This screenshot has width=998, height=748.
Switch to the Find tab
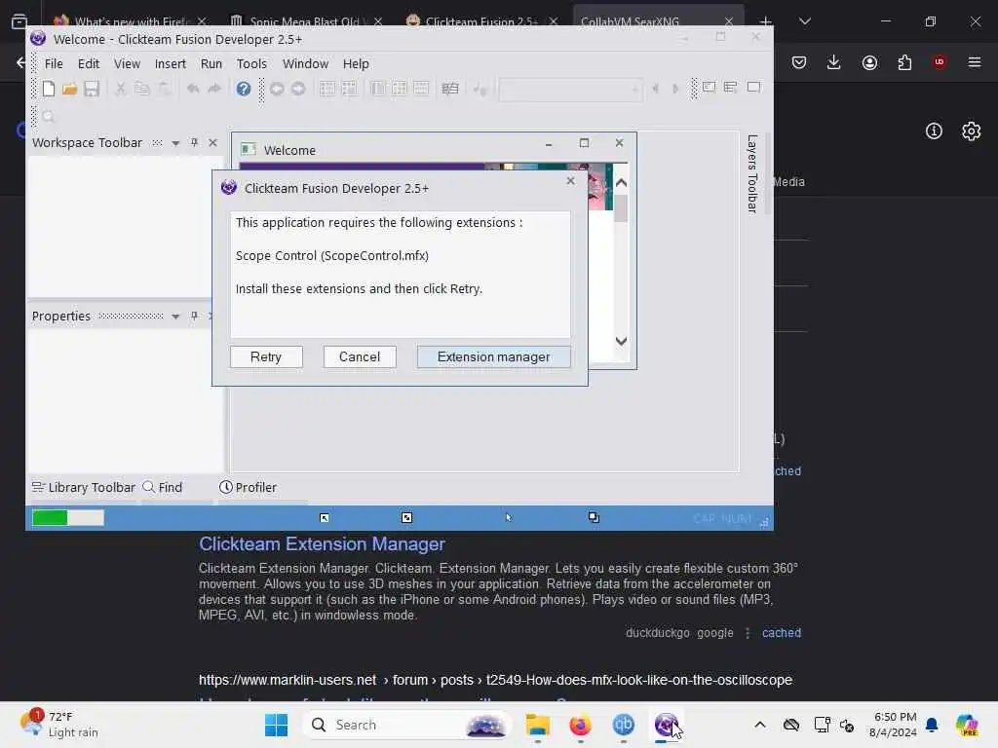pyautogui.click(x=163, y=487)
